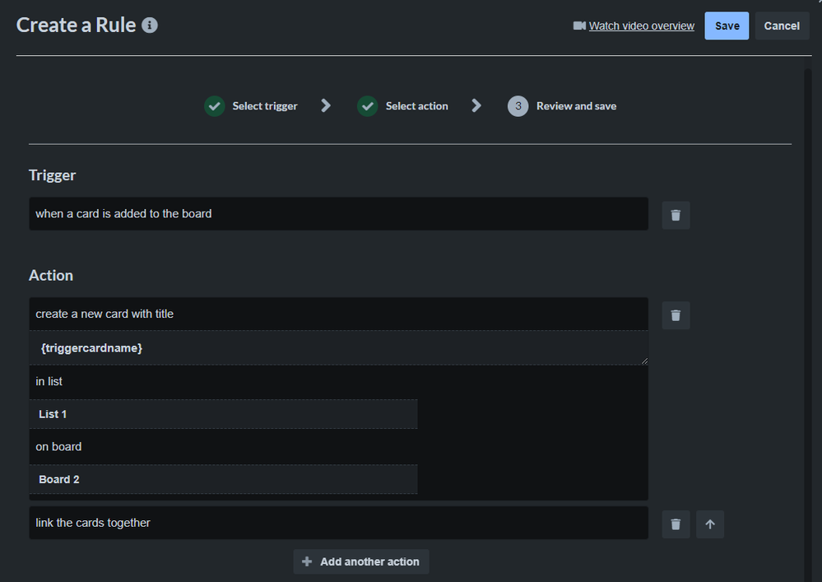Click the Create a Rule title

(76, 26)
